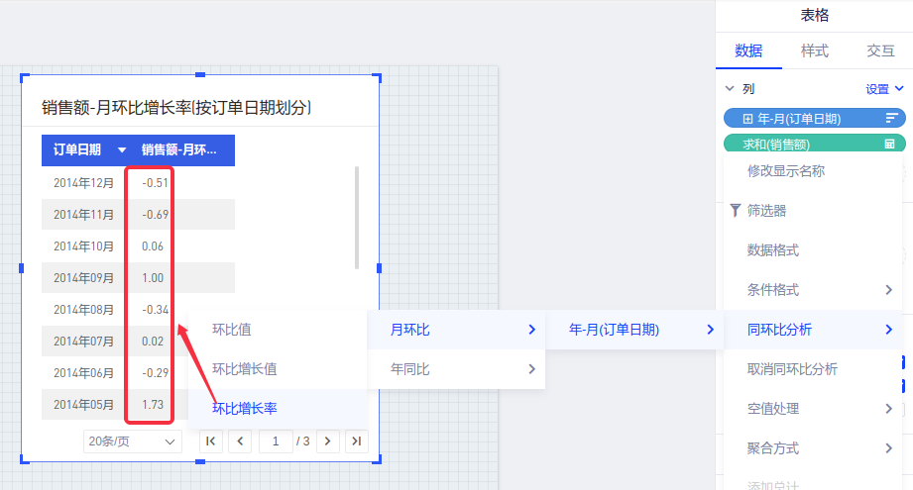This screenshot has height=490, width=913.
Task: Go to the previous table page
Action: 240,441
